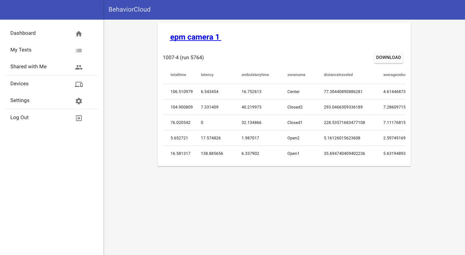
Task: Select the 1007-4 (run 5764) label
Action: coord(183,58)
